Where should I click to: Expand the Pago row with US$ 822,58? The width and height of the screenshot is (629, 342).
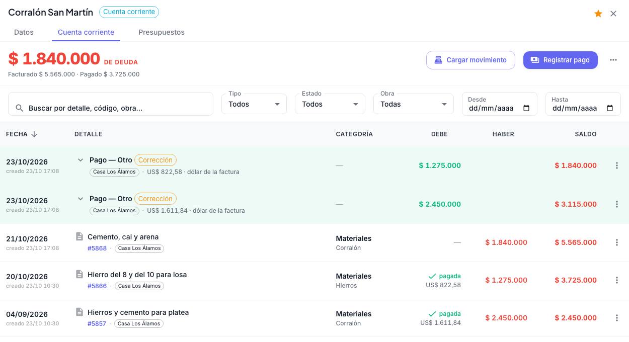[80, 160]
